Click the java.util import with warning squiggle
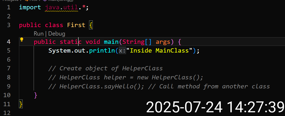Image resolution: width=285 pixels, height=116 pixels. click(61, 8)
